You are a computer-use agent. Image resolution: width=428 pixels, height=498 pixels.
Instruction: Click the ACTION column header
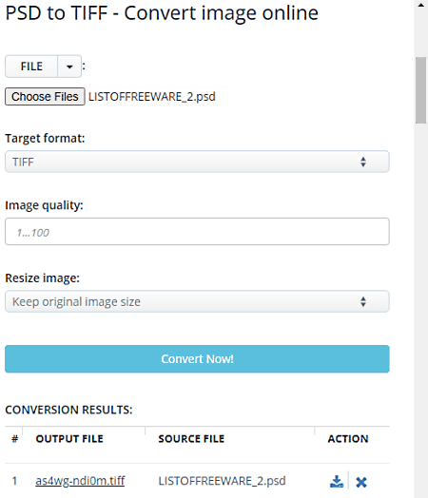click(348, 439)
